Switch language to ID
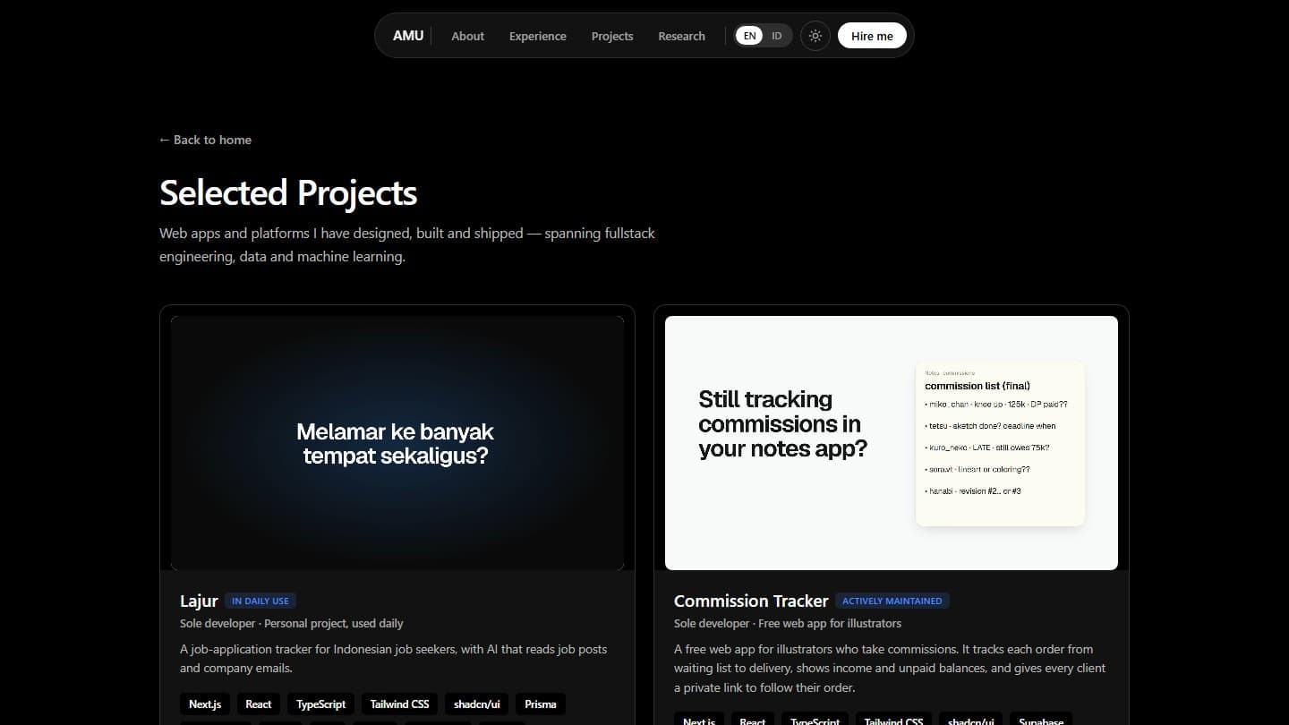 (776, 36)
